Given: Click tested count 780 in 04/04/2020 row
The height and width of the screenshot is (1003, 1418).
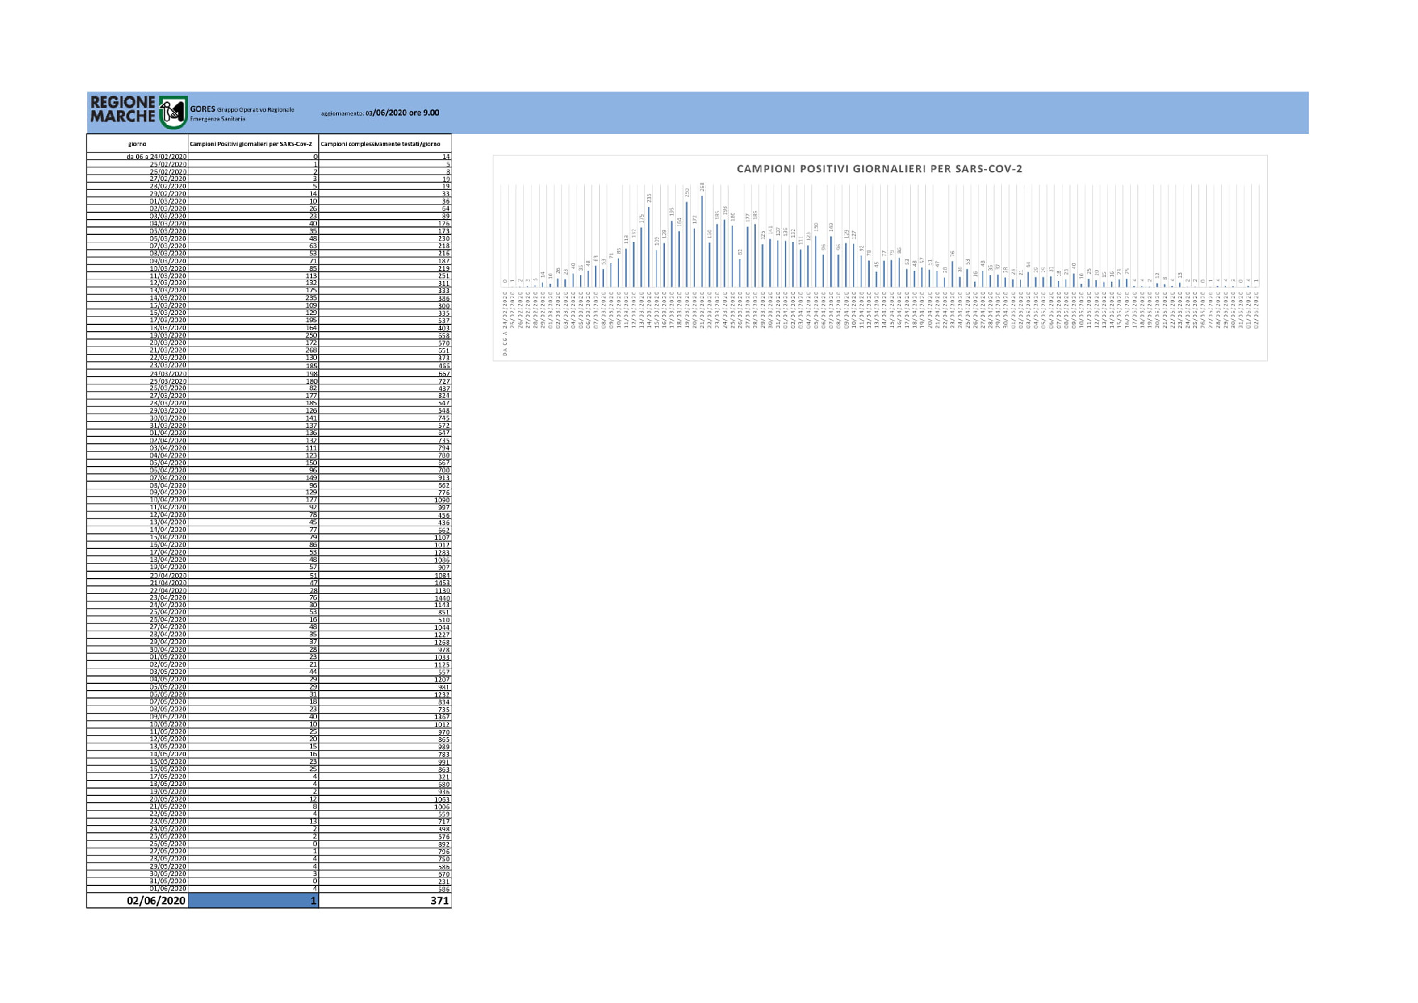Looking at the screenshot, I should 444,455.
